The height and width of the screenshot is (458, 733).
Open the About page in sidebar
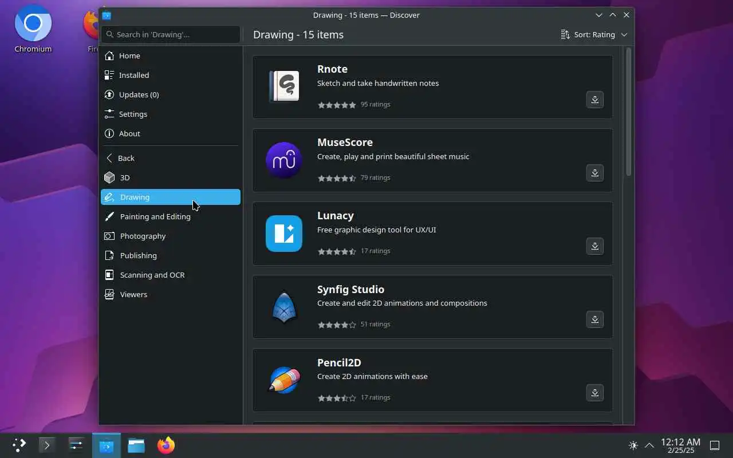click(171, 133)
